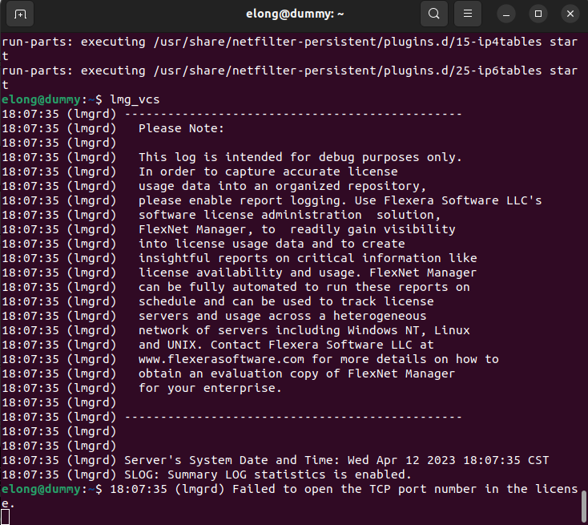This screenshot has width=588, height=525.
Task: Maximize the terminal window
Action: point(538,14)
